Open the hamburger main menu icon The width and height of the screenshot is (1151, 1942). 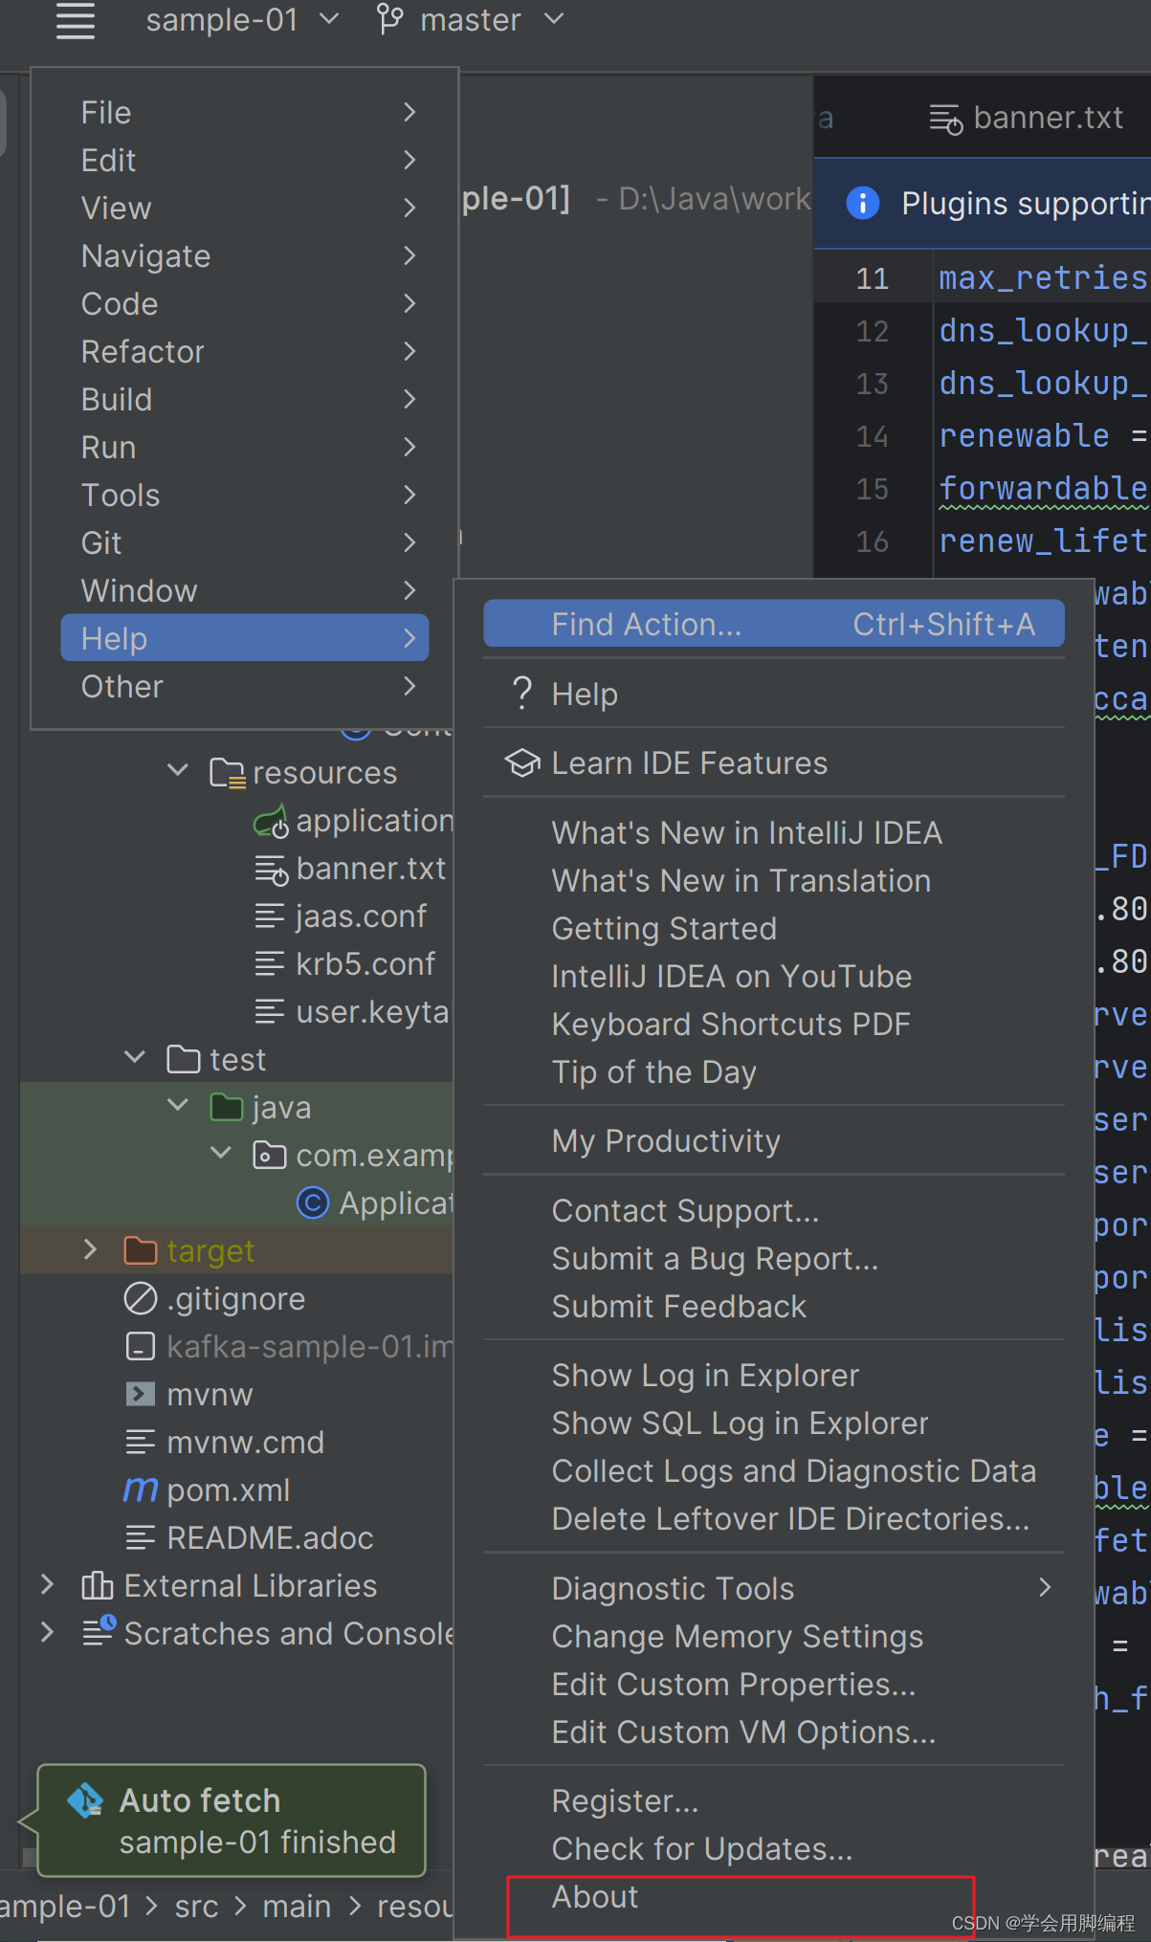76,20
